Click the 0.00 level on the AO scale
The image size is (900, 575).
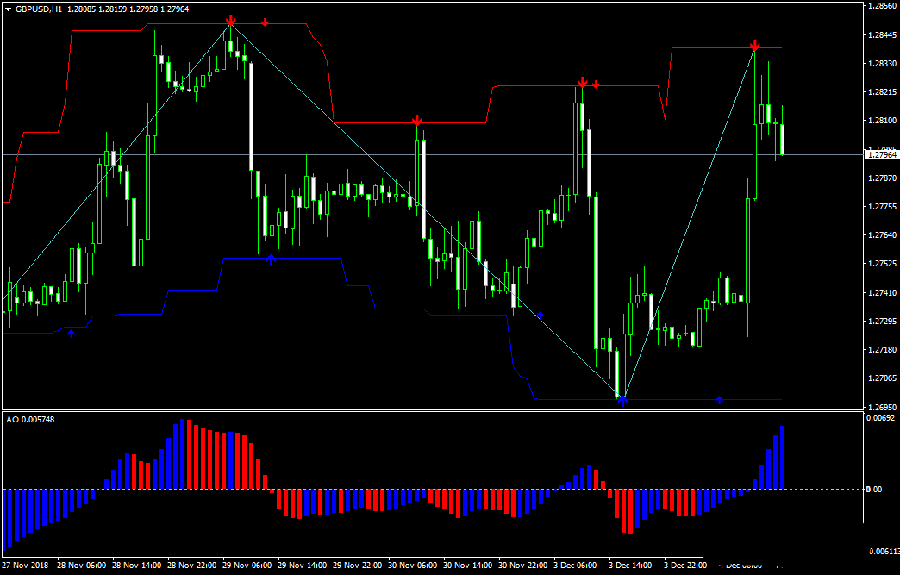873,489
